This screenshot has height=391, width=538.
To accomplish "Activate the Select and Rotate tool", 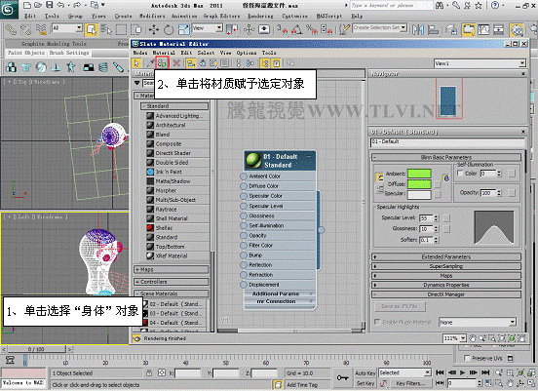I will click(168, 30).
